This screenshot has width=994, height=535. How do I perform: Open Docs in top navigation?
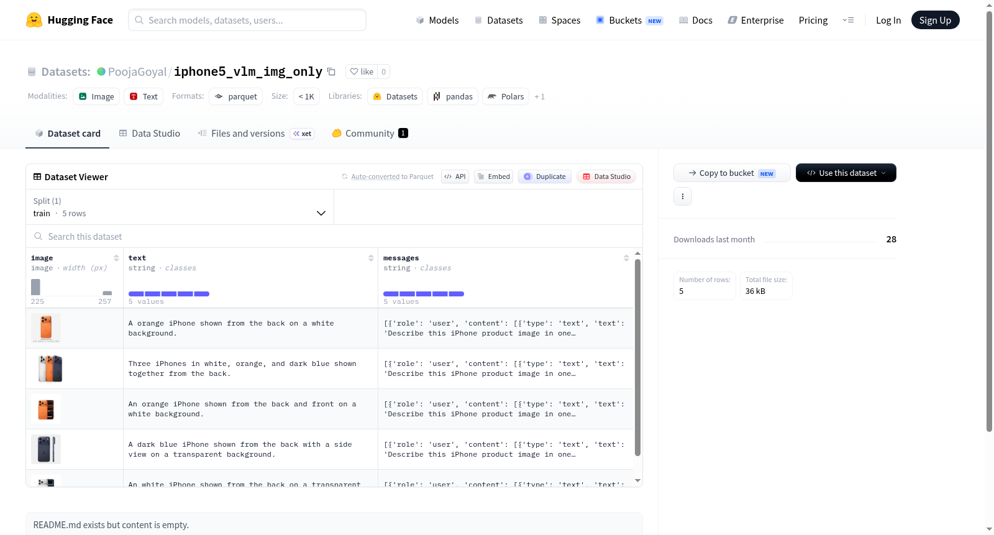coord(696,20)
